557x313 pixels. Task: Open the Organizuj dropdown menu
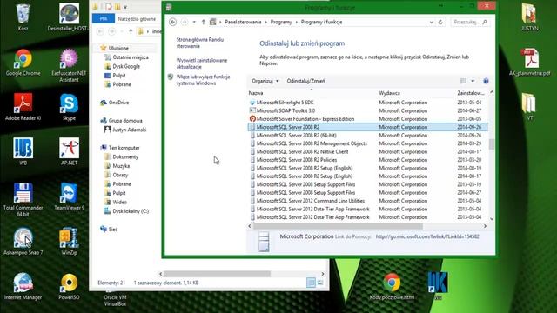pyautogui.click(x=265, y=81)
